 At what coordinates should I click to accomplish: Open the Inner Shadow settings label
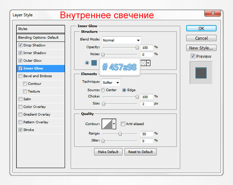(x=35, y=53)
